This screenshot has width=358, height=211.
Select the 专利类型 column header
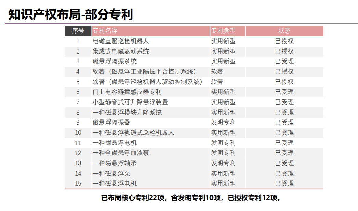[228, 31]
